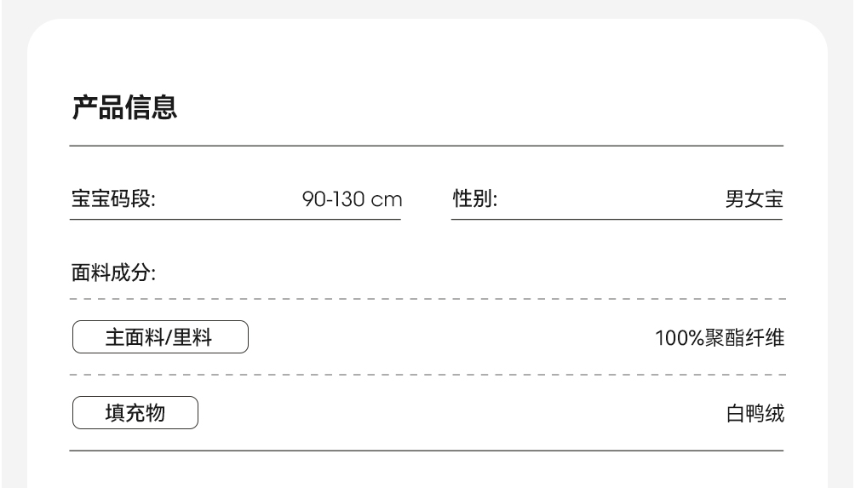Image resolution: width=855 pixels, height=488 pixels.
Task: Click the 白鸭绒 filling value
Action: [x=754, y=414]
